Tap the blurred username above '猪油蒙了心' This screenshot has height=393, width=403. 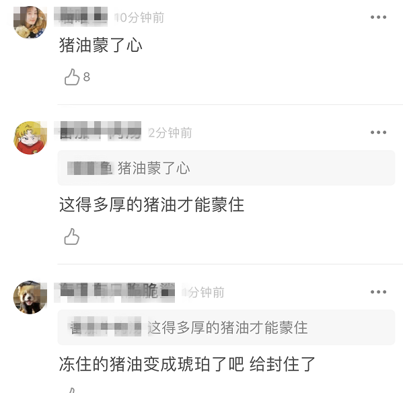[x=81, y=17]
